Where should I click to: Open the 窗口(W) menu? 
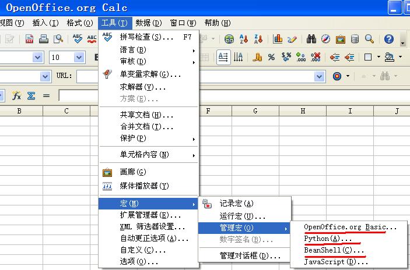[183, 23]
